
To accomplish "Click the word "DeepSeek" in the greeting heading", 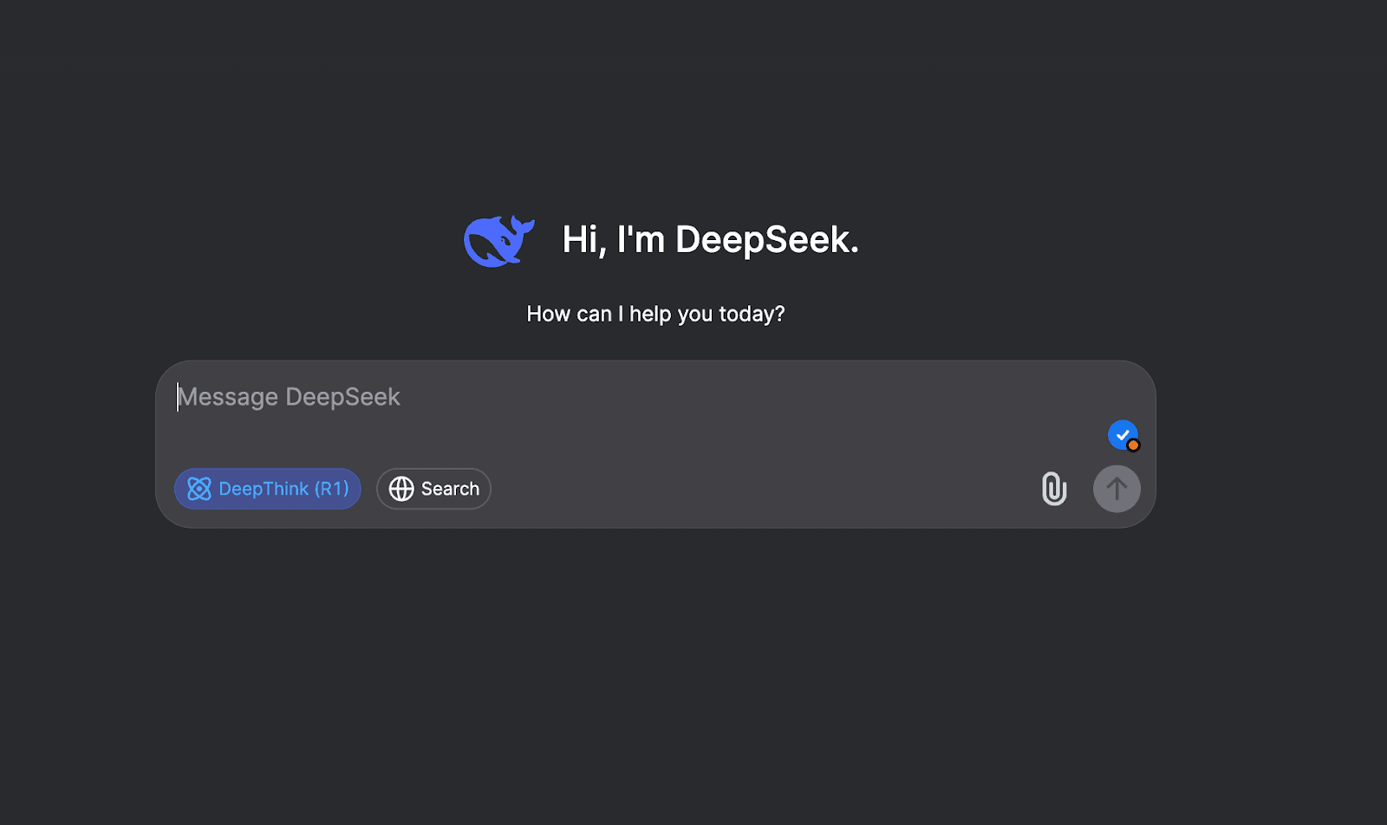I will (766, 240).
